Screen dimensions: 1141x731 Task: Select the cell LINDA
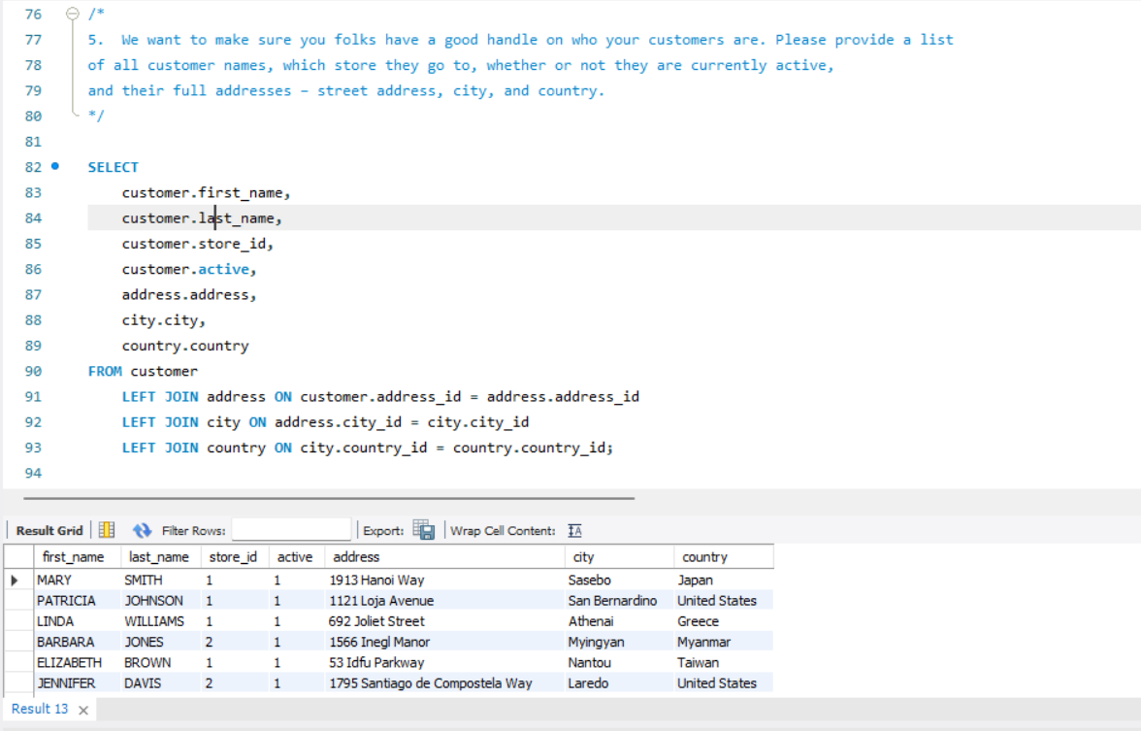[x=78, y=621]
